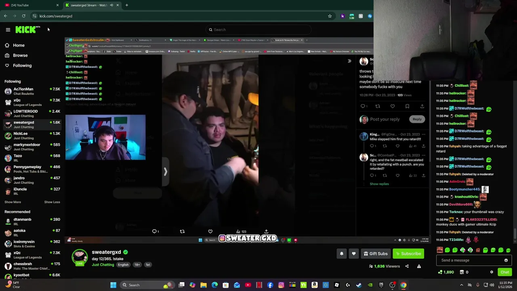Open Netflix from the taskbar
This screenshot has width=517, height=291.
(259, 285)
